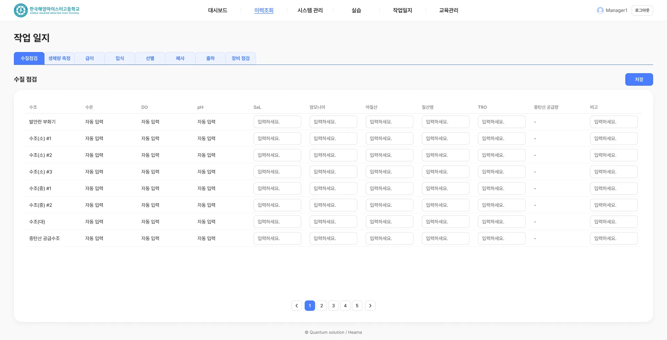
Task: Click 비고 input for 수조(중) #2 row
Action: point(614,205)
